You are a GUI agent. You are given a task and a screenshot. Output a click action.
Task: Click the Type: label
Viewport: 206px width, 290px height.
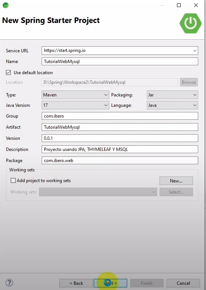(11, 95)
